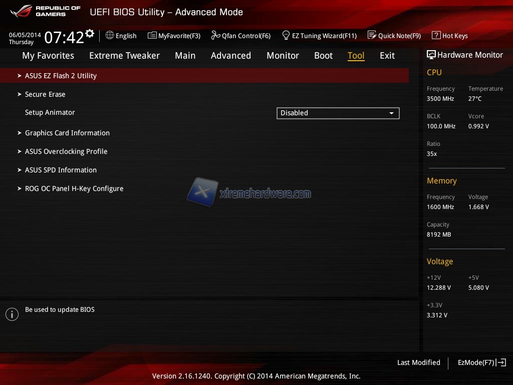This screenshot has height=385, width=513.
Task: Open ROG OC Panel H-Key Configure
Action: 74,188
